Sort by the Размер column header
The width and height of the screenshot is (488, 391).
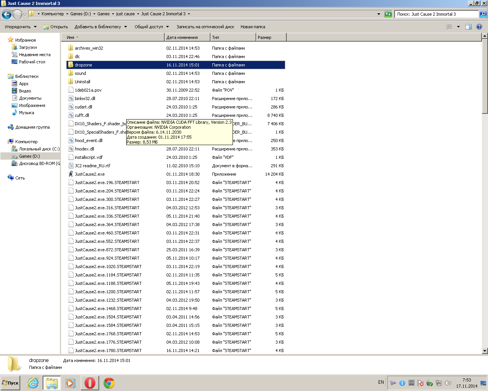(271, 37)
